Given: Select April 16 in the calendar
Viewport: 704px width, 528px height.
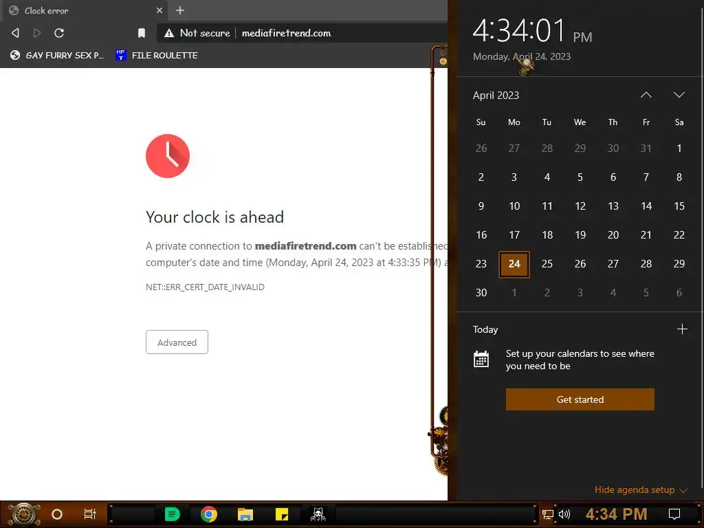Looking at the screenshot, I should click(481, 235).
